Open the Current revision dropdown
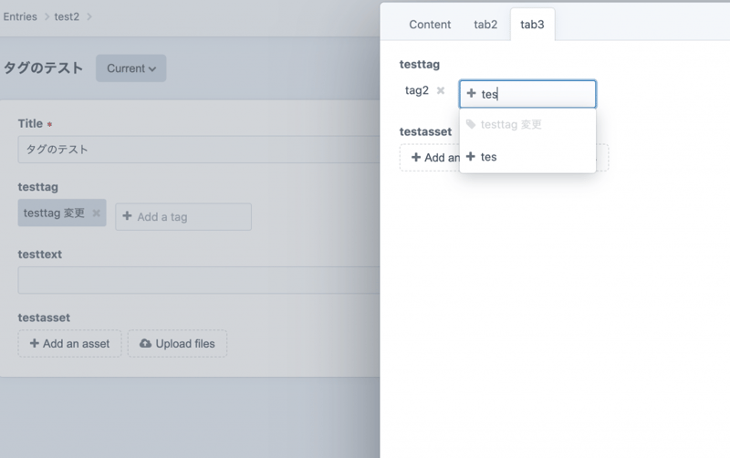Image resolution: width=730 pixels, height=458 pixels. point(130,68)
